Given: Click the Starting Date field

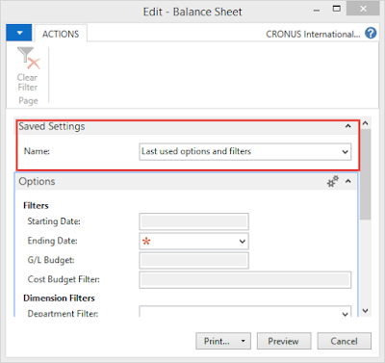Looking at the screenshot, I should [193, 221].
